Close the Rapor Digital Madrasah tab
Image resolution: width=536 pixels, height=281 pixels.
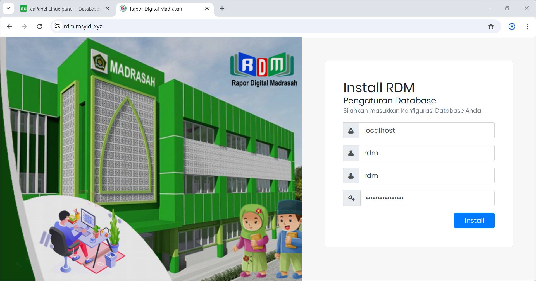click(207, 8)
